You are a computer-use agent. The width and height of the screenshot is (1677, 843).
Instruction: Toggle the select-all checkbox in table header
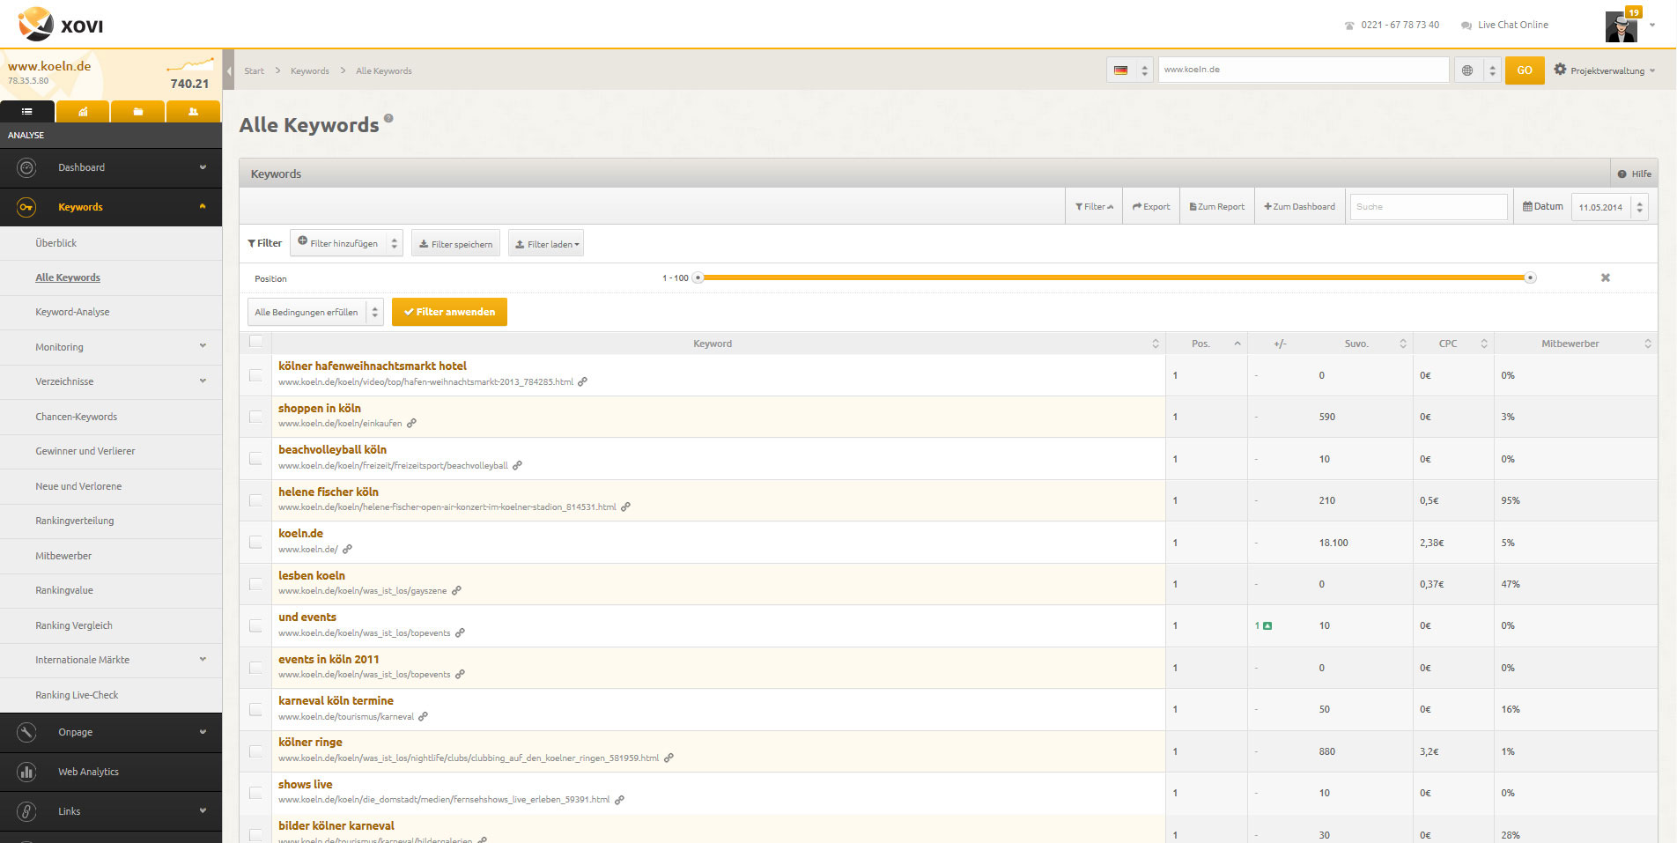tap(255, 341)
